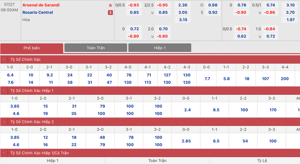The width and height of the screenshot is (300, 164).
Task: Click the Toàn Trận column header
Action: coord(157,161)
